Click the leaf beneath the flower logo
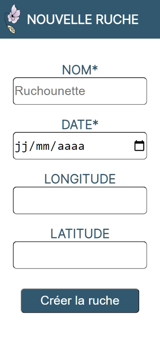 pos(11,29)
